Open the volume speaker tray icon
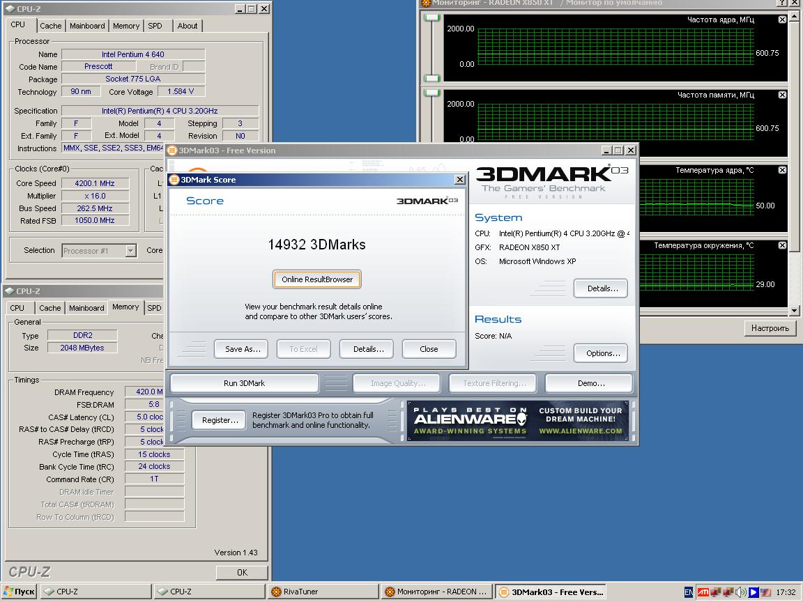 [740, 592]
